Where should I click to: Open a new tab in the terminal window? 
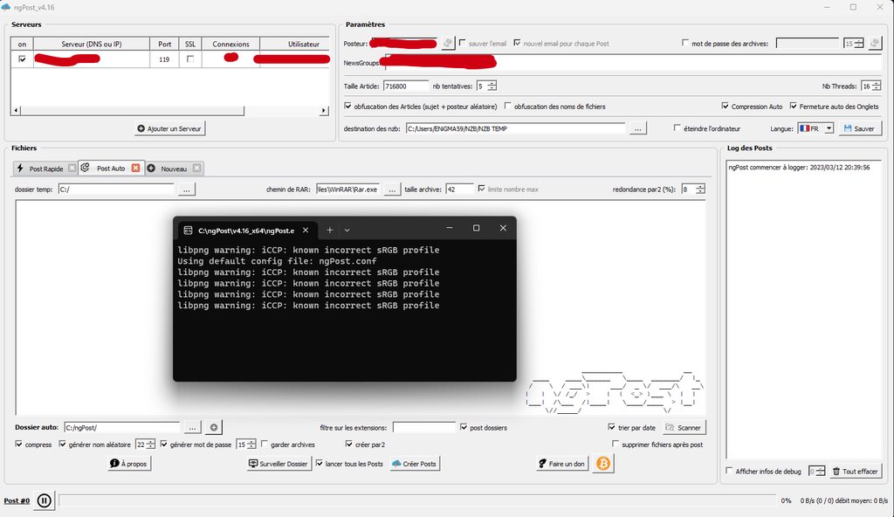click(329, 230)
